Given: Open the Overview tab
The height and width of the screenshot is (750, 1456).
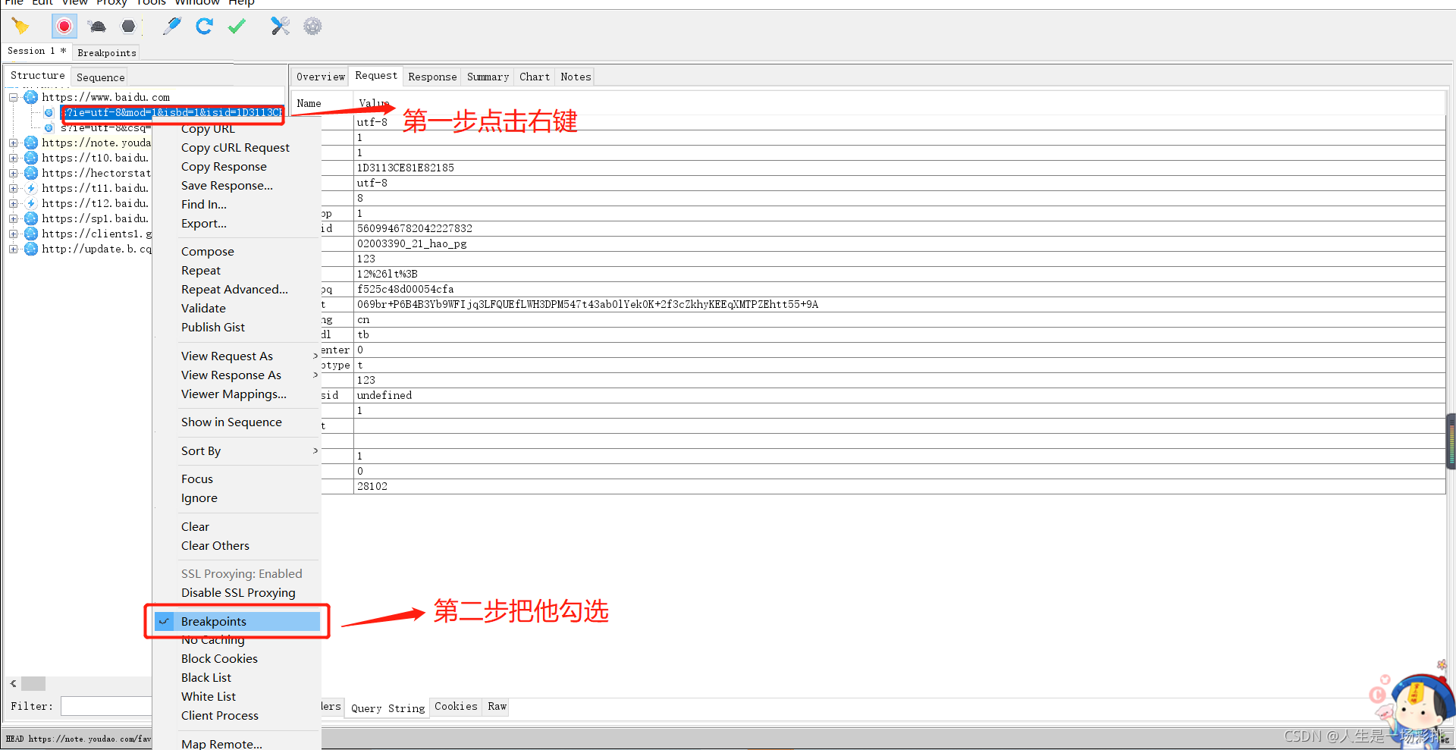Looking at the screenshot, I should coord(320,77).
